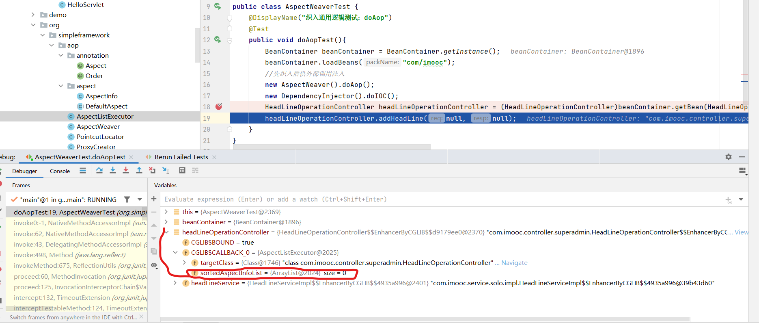Close the AspectWeaverTest.doAopTest tab
This screenshot has height=323, width=759.
pyautogui.click(x=131, y=157)
